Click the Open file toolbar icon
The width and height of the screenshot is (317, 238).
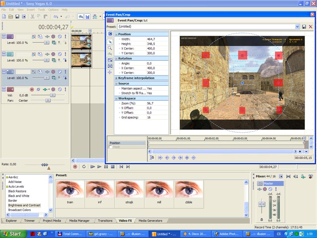click(x=11, y=17)
